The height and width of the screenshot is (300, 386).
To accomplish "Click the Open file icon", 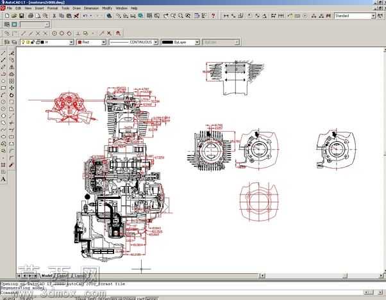I will pyautogui.click(x=14, y=16).
